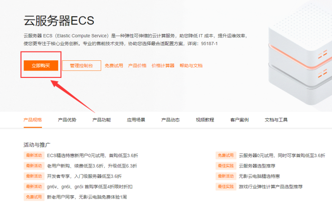Switch to the 文档与工具 tab
Screen dimensions: 332x222
pyautogui.click(x=276, y=120)
